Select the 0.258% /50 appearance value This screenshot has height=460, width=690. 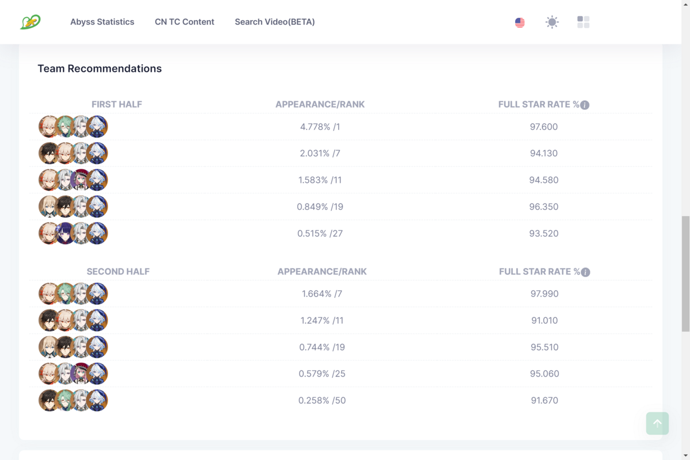pos(322,401)
